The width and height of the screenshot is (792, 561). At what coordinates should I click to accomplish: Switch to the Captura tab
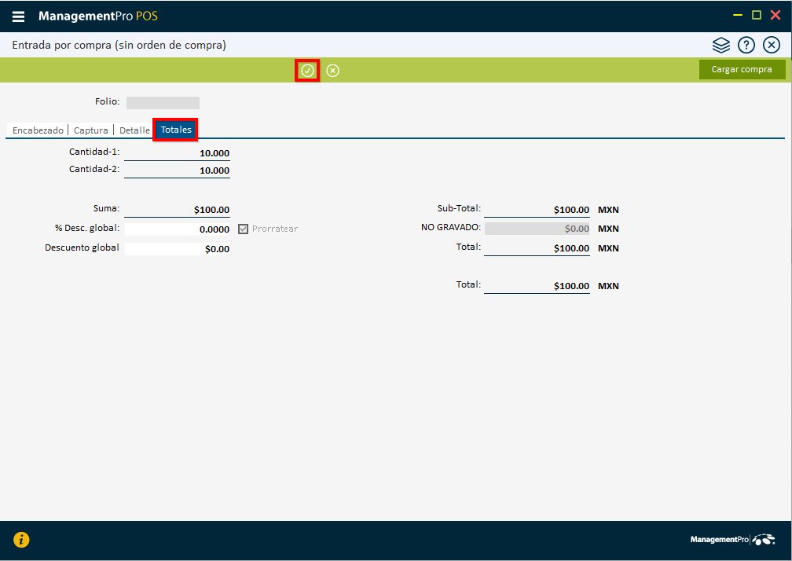(x=91, y=130)
